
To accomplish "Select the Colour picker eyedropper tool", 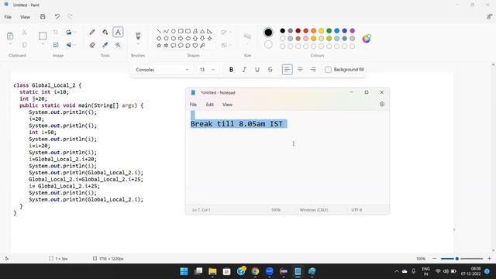I will [105, 45].
